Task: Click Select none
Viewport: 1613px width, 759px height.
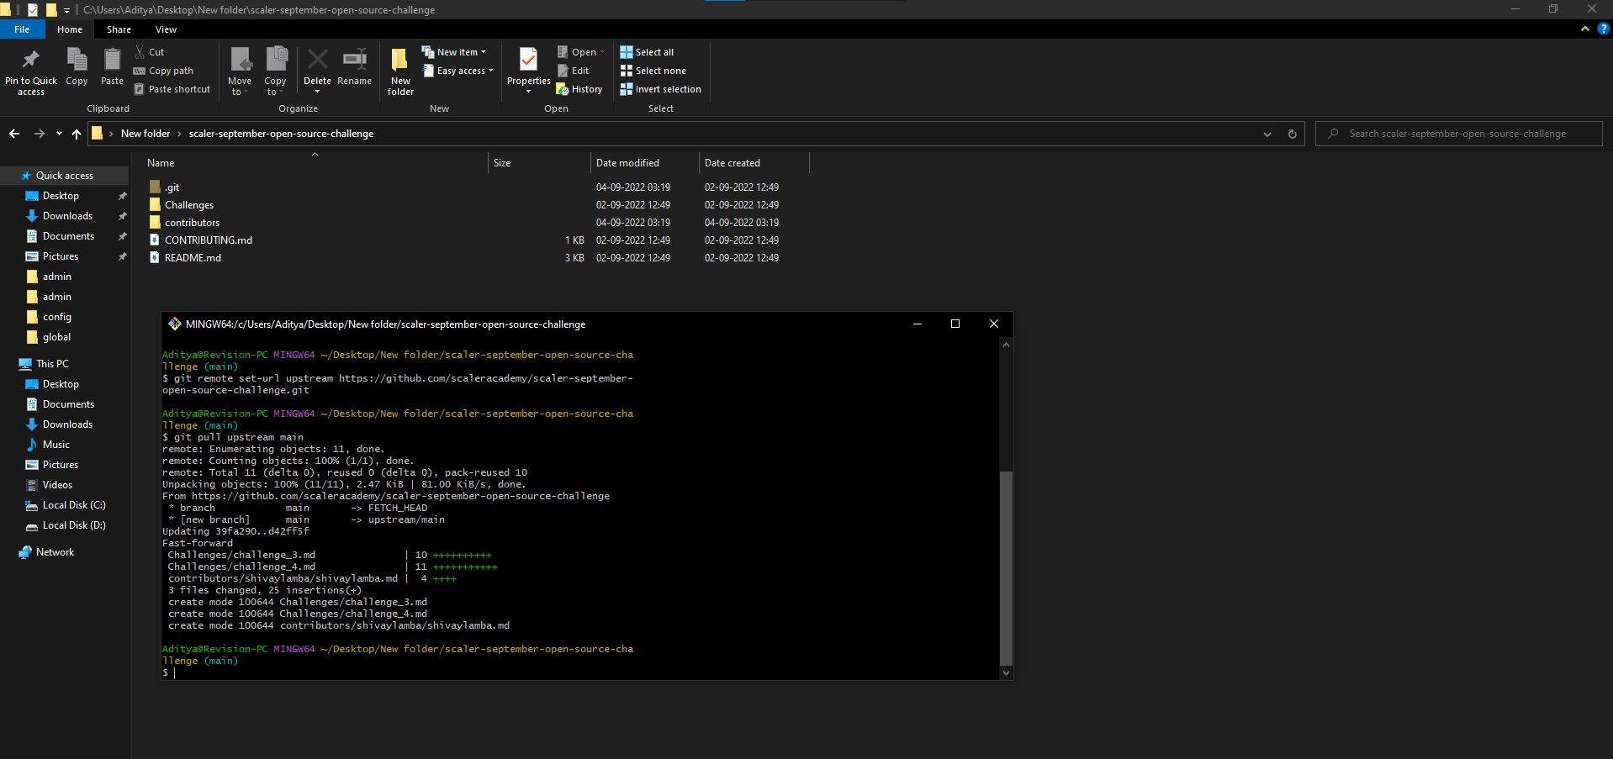Action: click(653, 71)
